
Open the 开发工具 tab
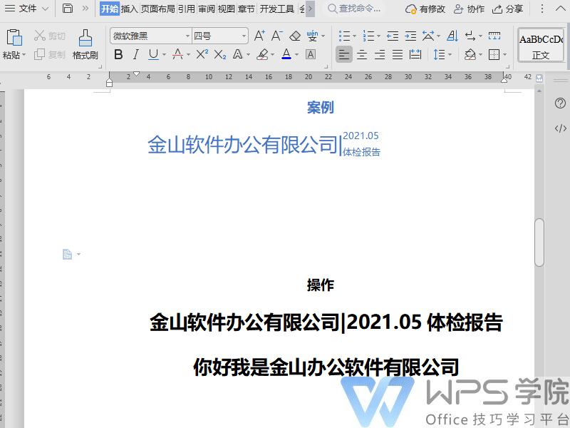[x=277, y=9]
